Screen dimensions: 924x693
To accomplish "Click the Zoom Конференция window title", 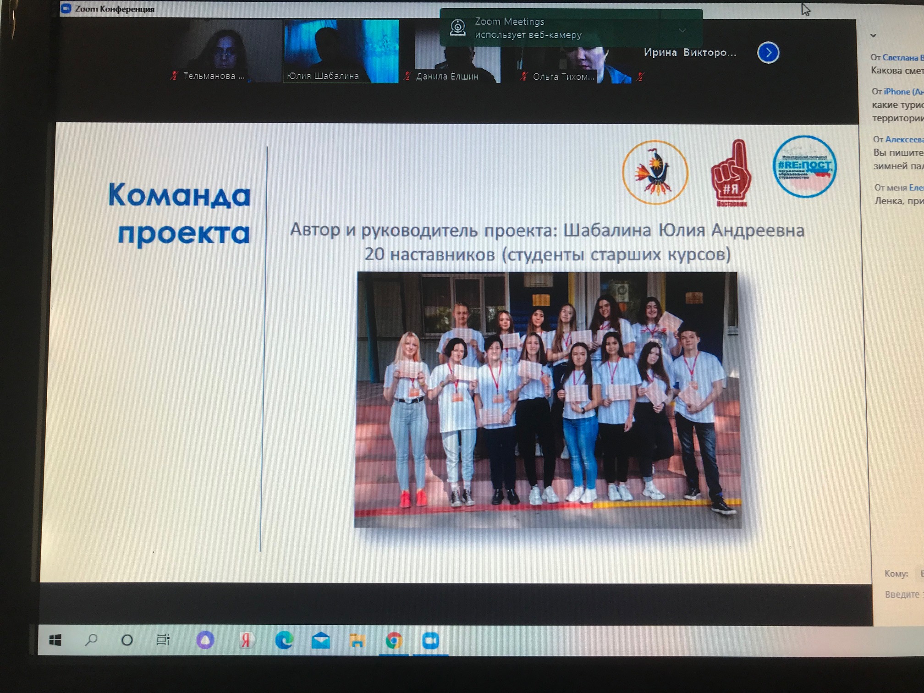I will 115,9.
